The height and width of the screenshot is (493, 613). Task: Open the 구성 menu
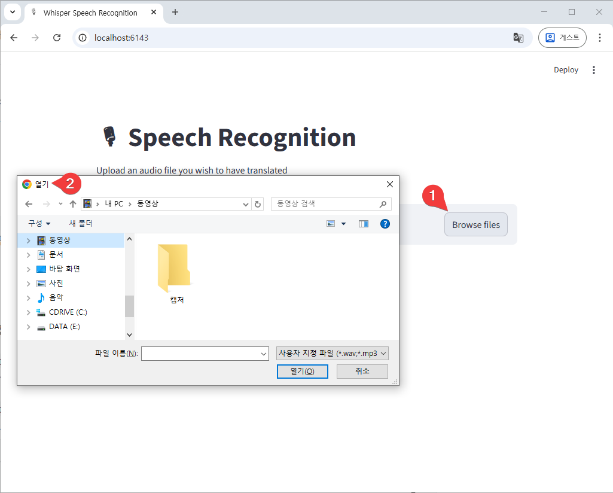39,224
